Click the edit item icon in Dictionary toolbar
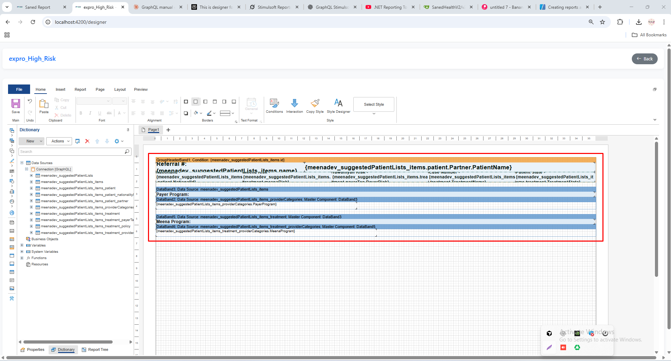This screenshot has height=361, width=671. coord(78,141)
